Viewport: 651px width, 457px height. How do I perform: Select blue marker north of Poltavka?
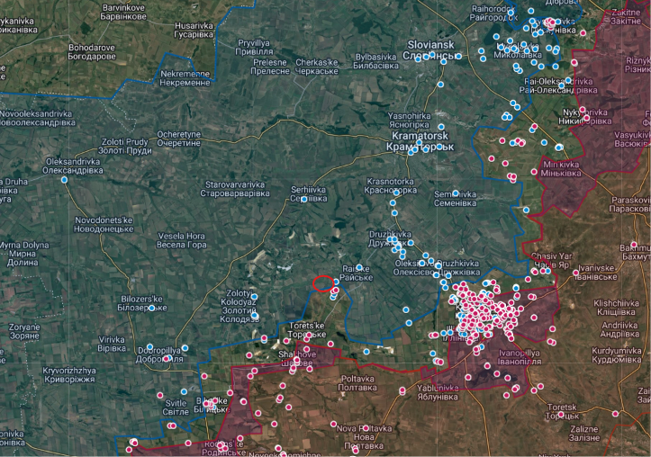click(366, 351)
